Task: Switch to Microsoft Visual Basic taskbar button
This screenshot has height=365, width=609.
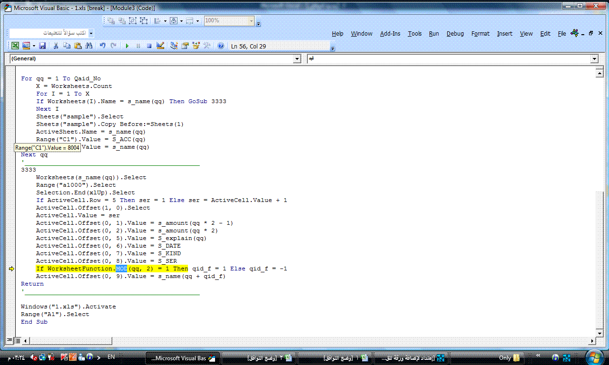Action: coord(183,358)
